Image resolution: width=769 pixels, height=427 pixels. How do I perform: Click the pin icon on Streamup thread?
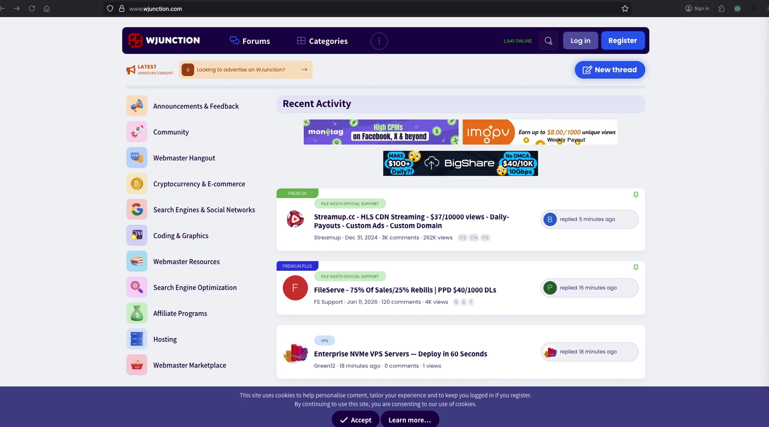(636, 195)
